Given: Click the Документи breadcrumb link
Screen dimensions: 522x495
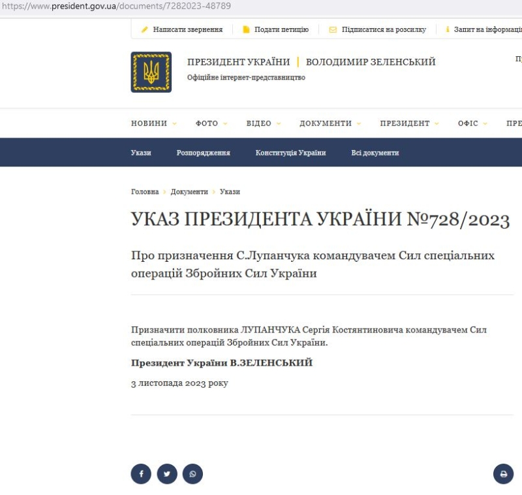Looking at the screenshot, I should pos(189,192).
